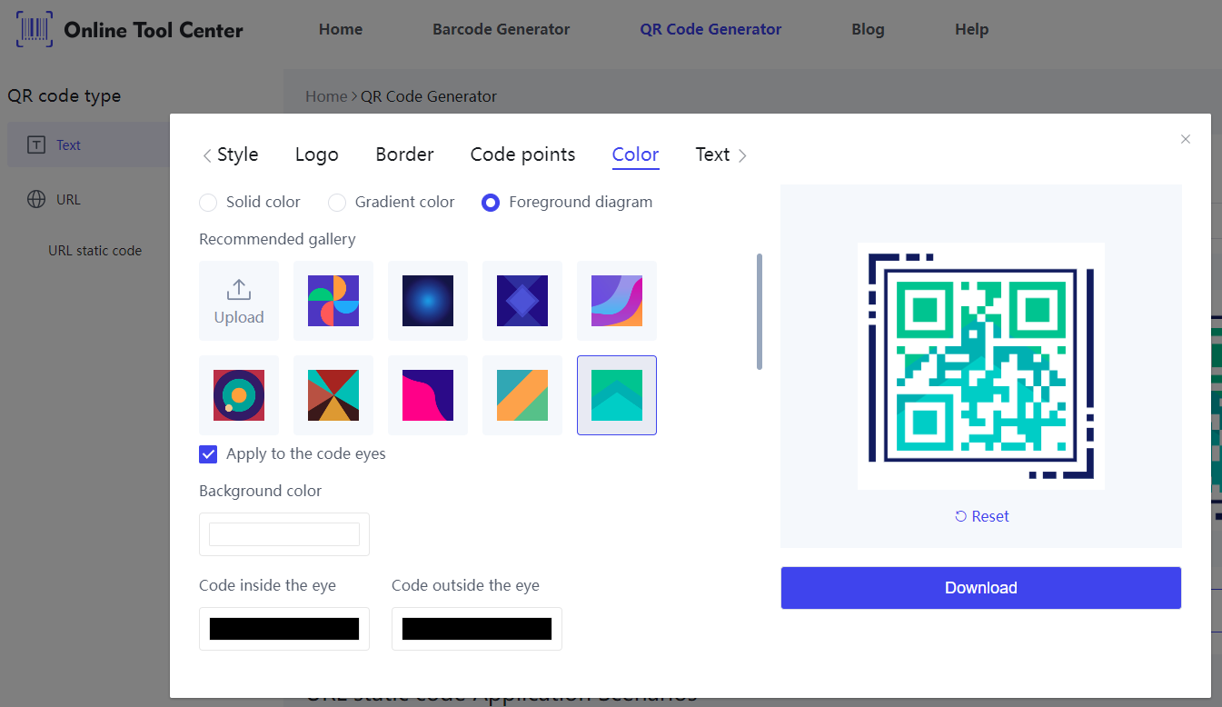Choose the Gradient color radio option
1222x707 pixels.
click(337, 203)
